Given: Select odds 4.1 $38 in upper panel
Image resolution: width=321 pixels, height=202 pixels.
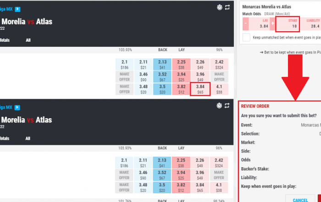Looking at the screenshot, I should coord(219,89).
